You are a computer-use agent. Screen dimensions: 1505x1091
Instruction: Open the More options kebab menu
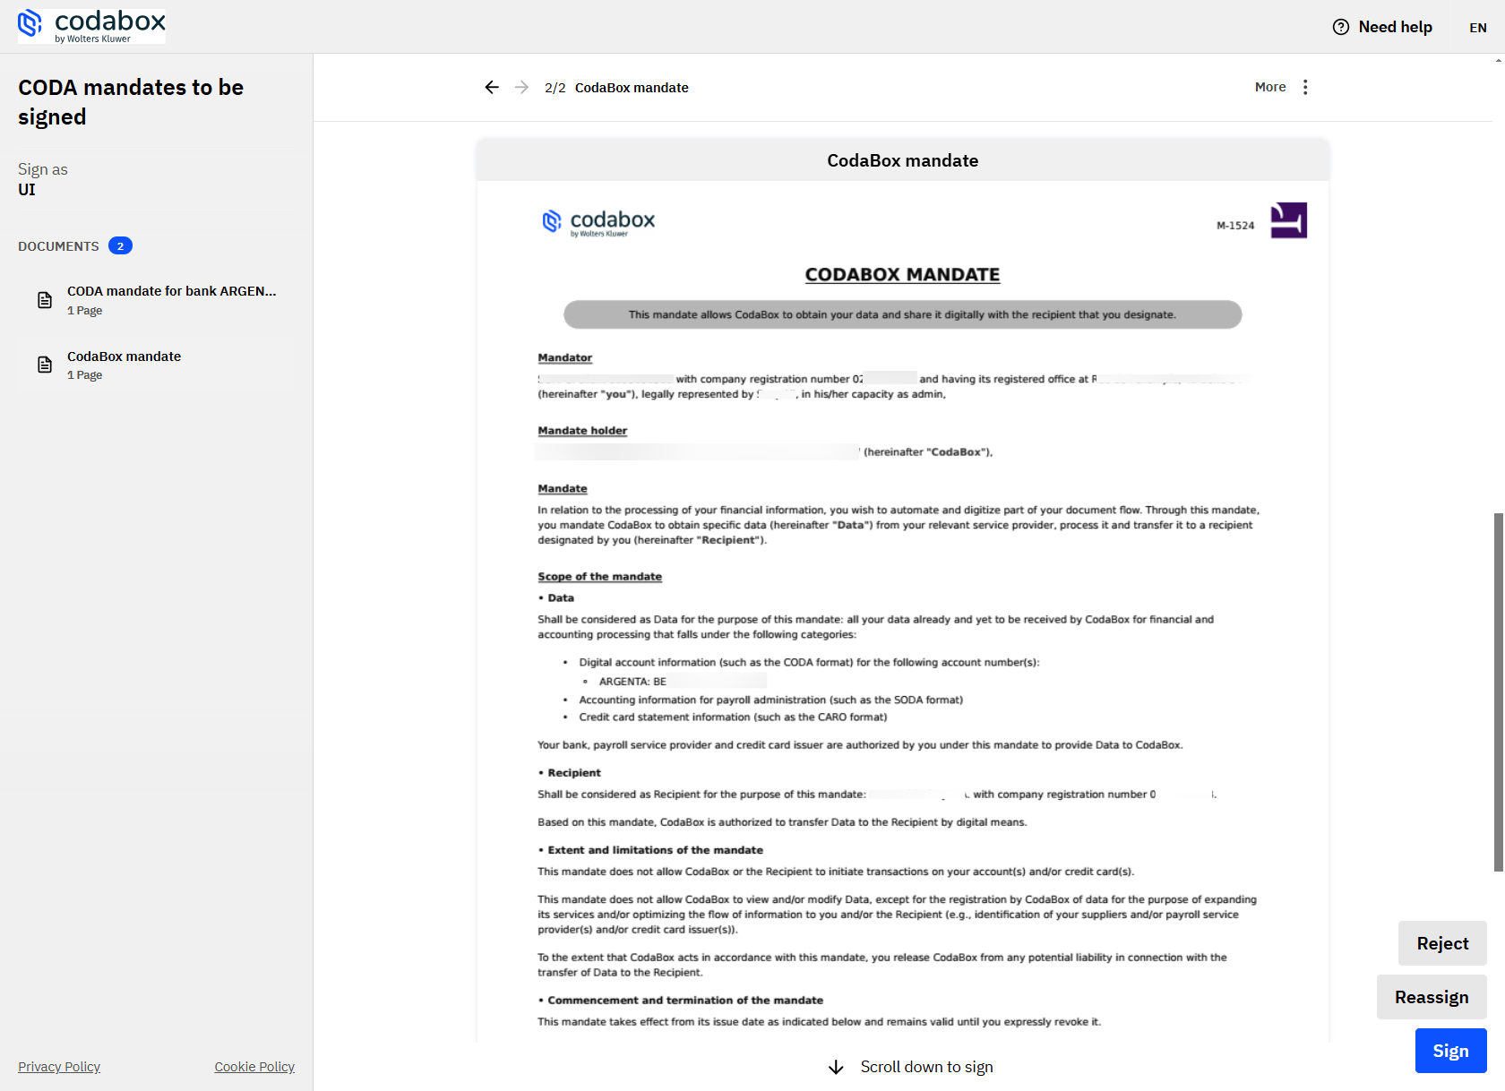coord(1305,87)
